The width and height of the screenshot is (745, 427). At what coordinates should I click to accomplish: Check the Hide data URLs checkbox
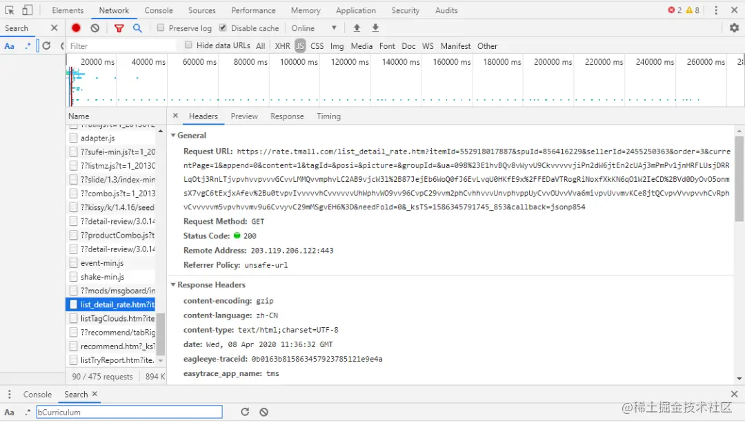[188, 45]
